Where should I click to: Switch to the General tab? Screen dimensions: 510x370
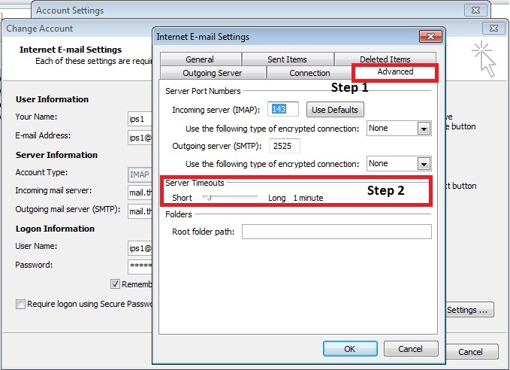click(200, 59)
